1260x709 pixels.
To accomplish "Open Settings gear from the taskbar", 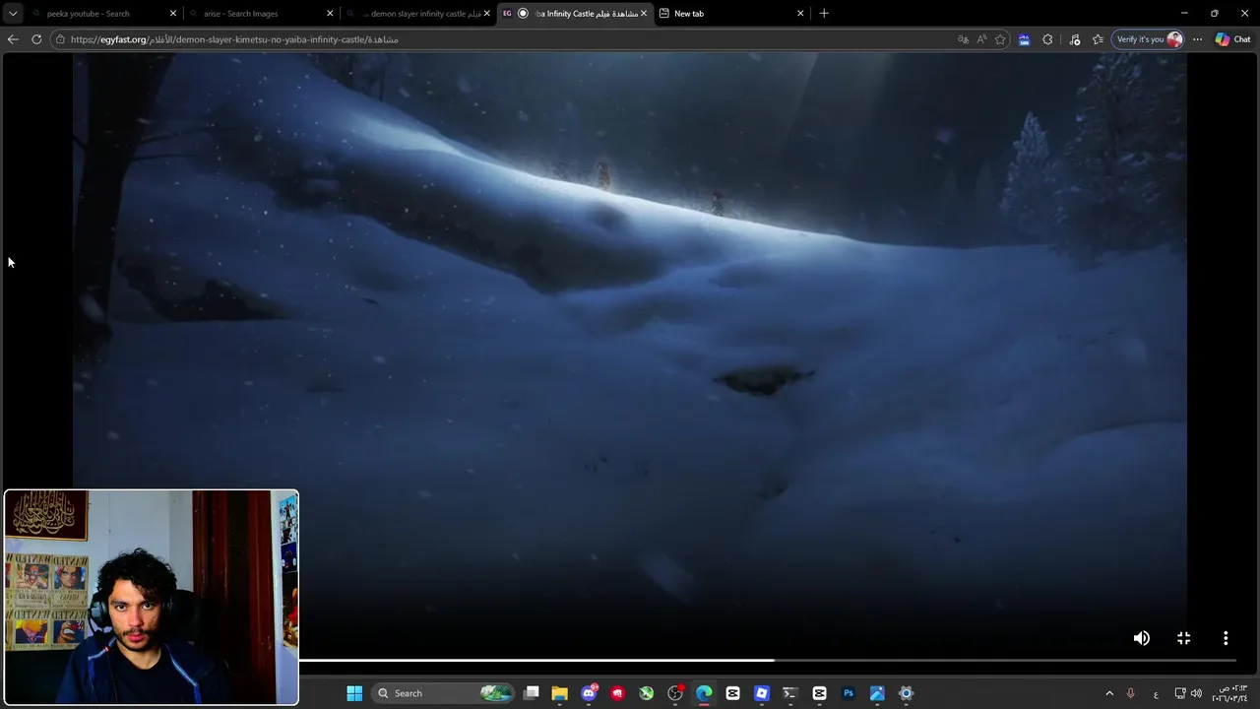I will tap(906, 693).
